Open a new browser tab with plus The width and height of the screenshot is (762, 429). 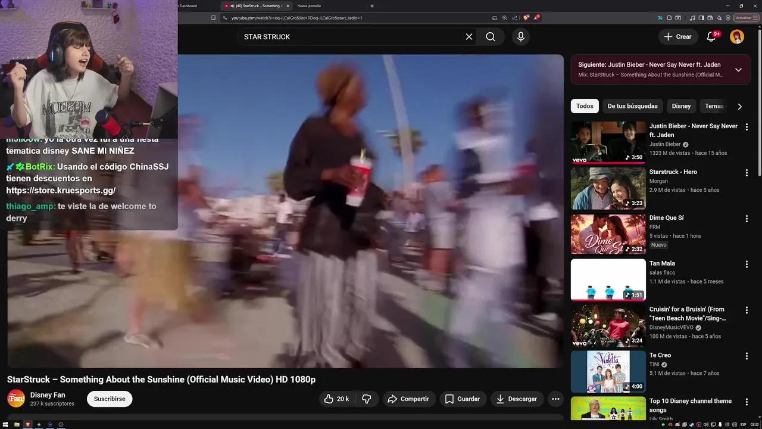pos(372,6)
